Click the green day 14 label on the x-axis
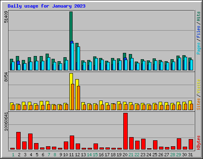203x159 pixels. tap(89, 155)
